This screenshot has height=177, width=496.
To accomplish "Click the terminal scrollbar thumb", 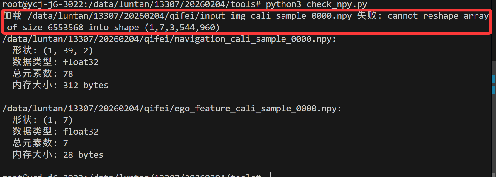I will point(494,119).
